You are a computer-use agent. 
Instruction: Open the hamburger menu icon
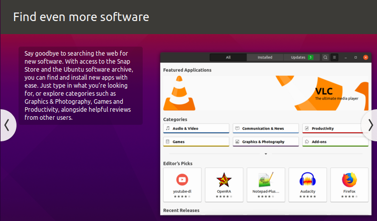click(334, 58)
